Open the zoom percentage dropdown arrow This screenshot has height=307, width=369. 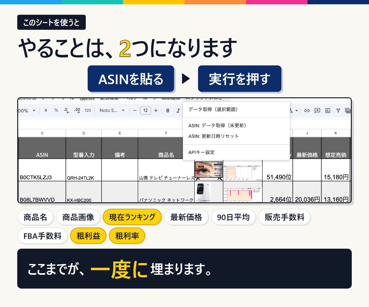pos(34,111)
